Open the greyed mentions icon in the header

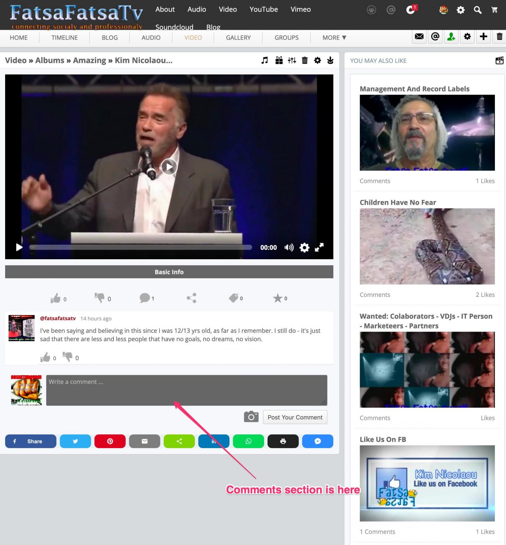pos(391,10)
